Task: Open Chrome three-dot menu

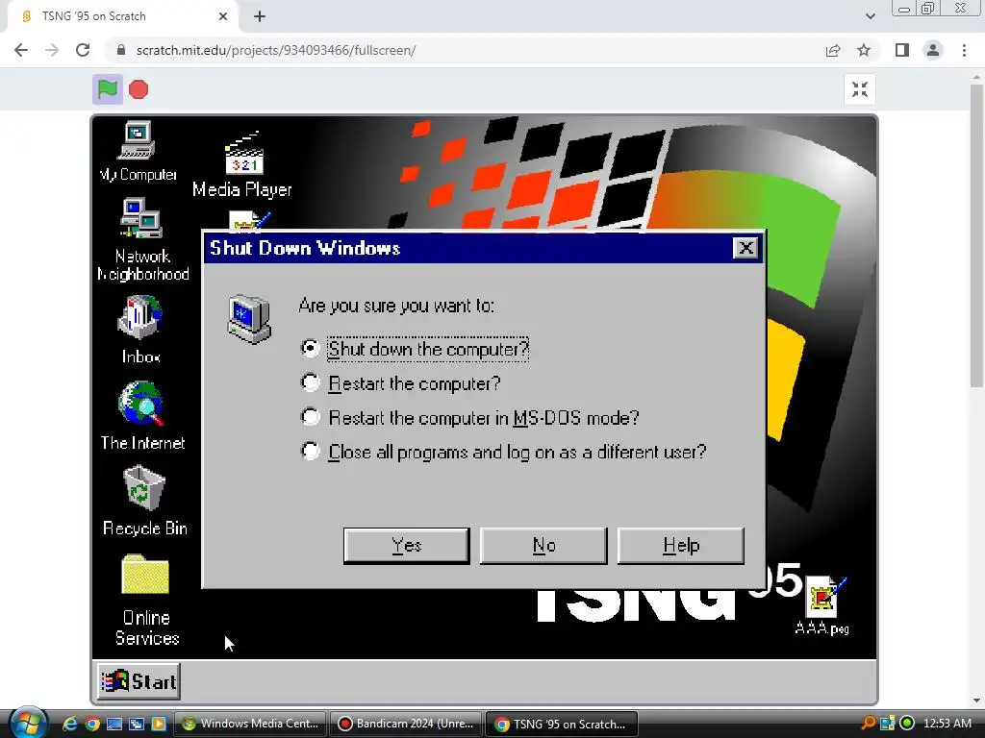Action: [964, 50]
